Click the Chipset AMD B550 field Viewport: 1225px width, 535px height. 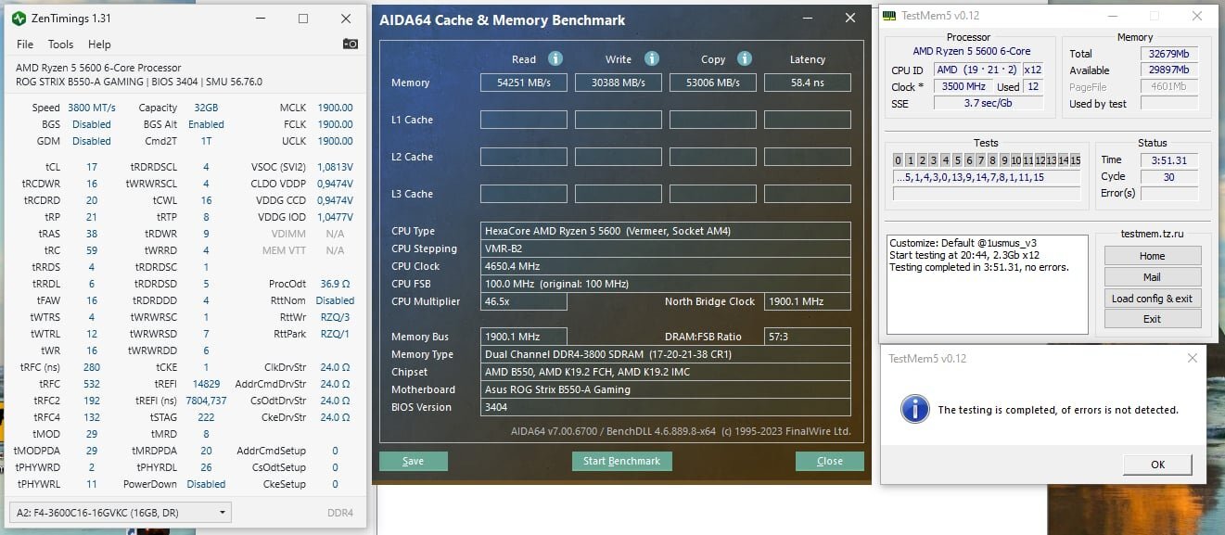point(666,372)
